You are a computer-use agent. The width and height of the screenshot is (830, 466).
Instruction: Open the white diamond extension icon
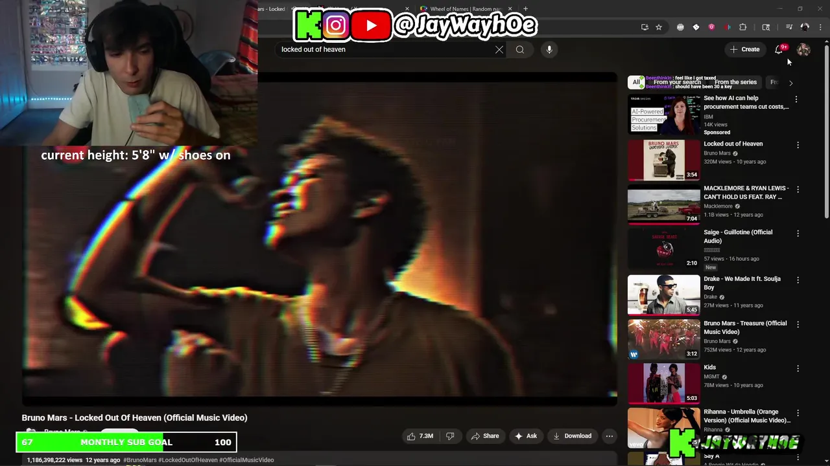tap(696, 27)
